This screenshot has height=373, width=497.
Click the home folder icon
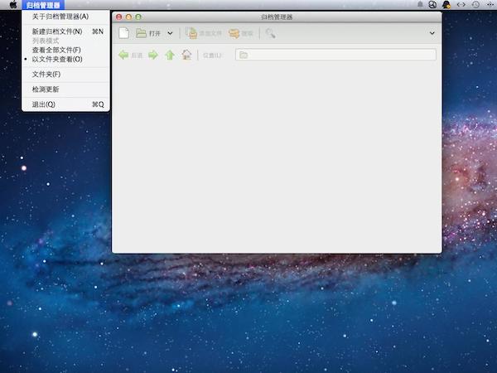click(186, 55)
